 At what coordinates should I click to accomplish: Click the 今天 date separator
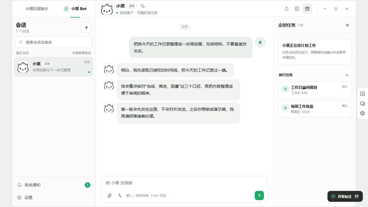pyautogui.click(x=185, y=27)
